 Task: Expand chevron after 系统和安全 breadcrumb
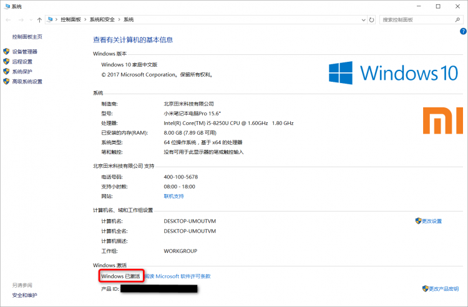point(119,20)
